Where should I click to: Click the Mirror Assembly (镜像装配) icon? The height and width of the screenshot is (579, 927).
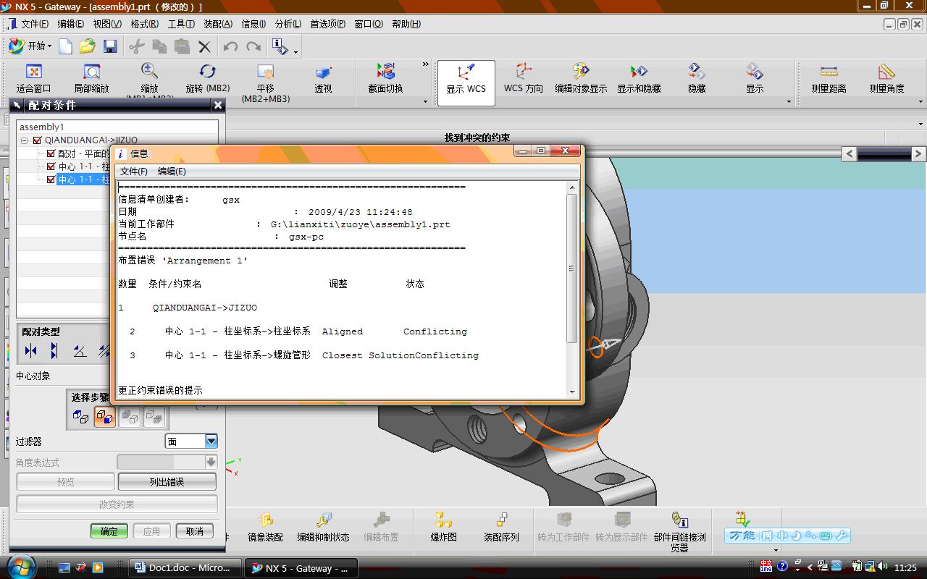pos(265,528)
